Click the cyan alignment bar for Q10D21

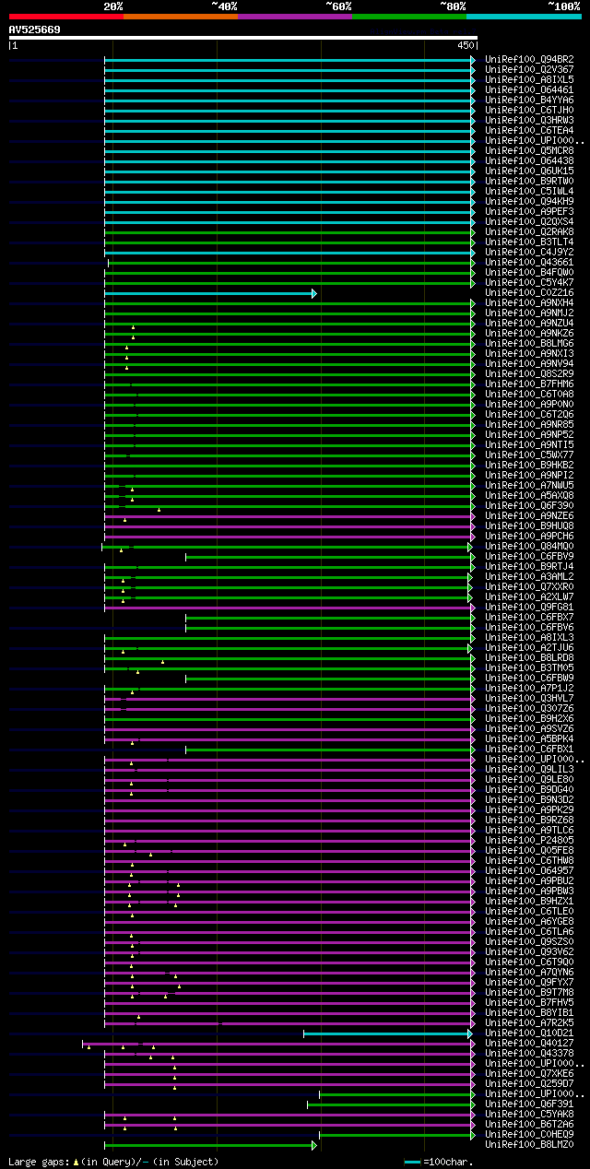tap(388, 1033)
